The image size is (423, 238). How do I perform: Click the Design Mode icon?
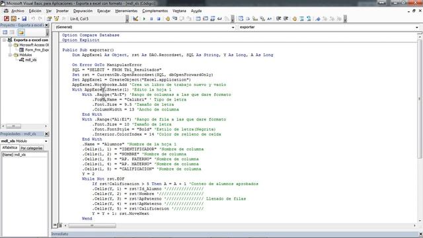point(135,19)
